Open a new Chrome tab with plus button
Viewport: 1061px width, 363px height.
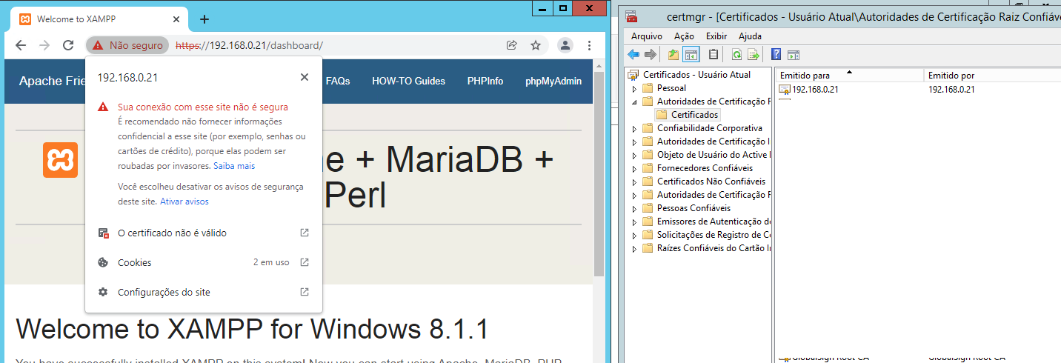pos(205,19)
